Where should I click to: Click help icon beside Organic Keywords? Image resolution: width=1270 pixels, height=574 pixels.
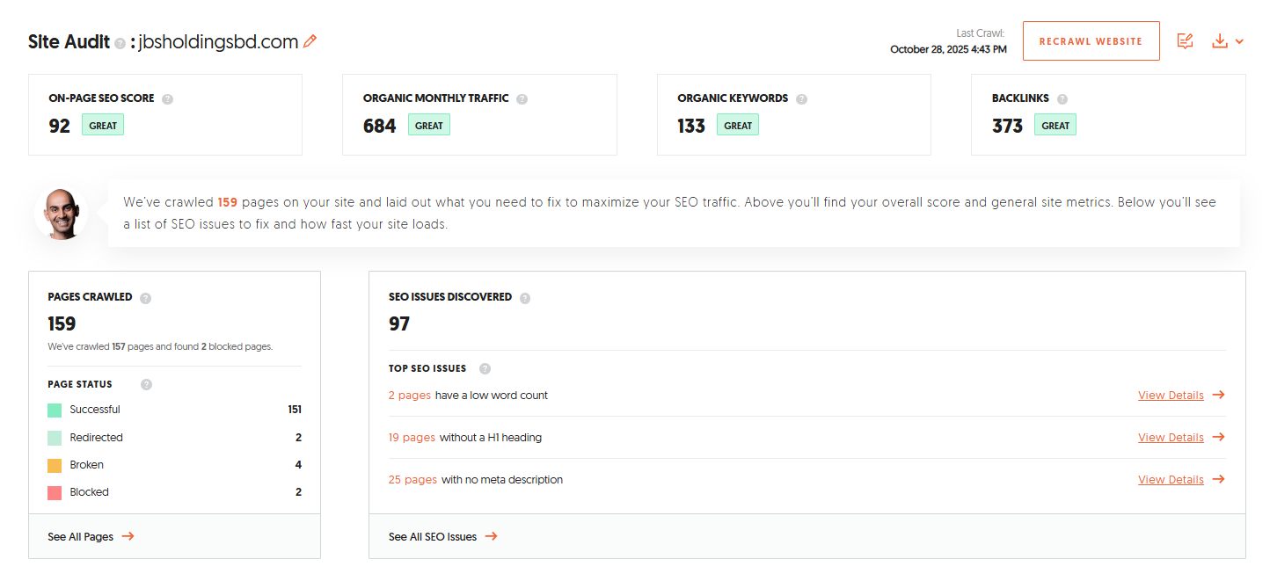tap(801, 99)
